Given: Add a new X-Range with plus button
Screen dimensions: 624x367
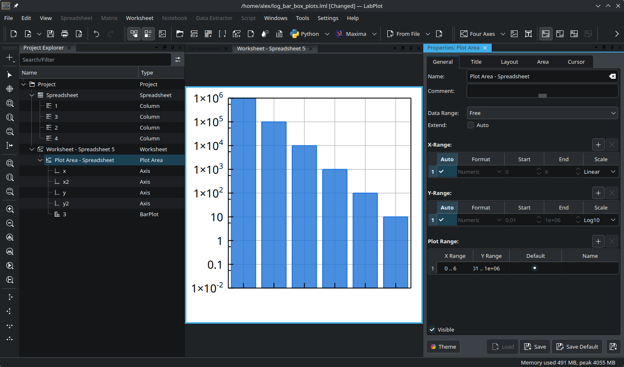Looking at the screenshot, I should [x=598, y=145].
